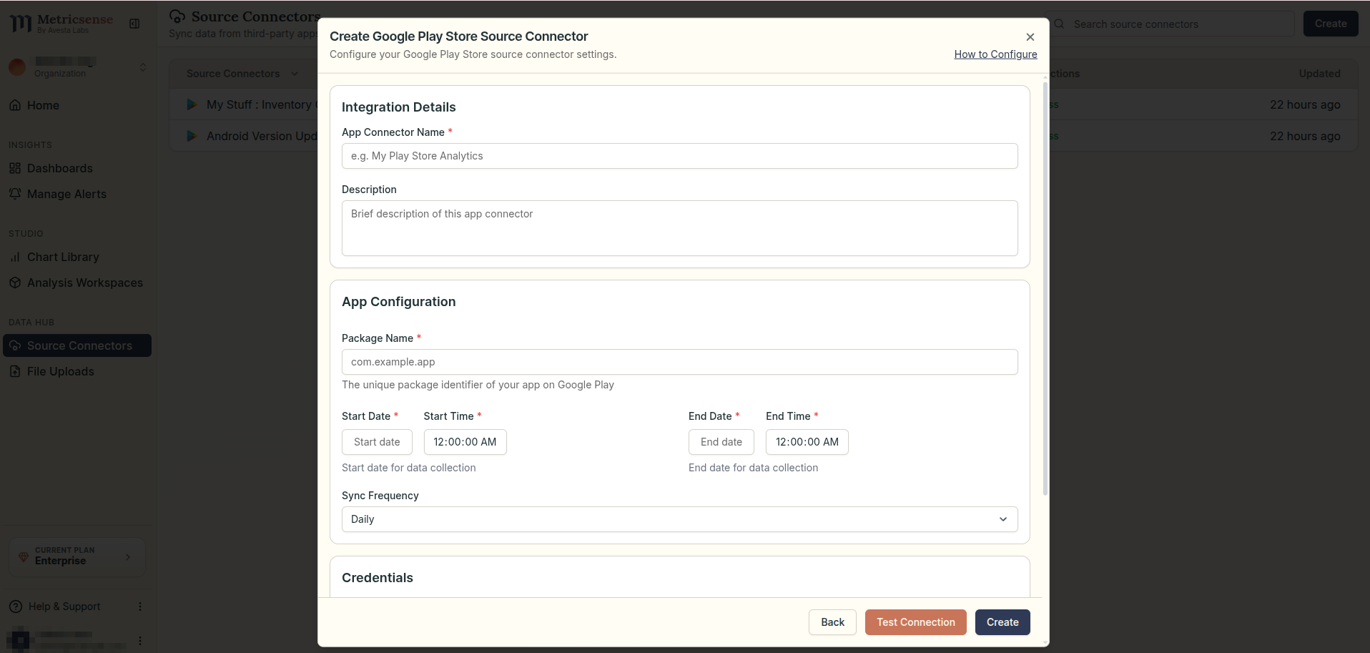Focus the Search source connectors field
Screen dimensions: 1370x653
tap(1171, 24)
